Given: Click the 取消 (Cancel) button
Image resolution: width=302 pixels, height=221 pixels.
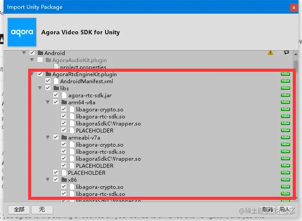Looking at the screenshot, I should coord(268,210).
